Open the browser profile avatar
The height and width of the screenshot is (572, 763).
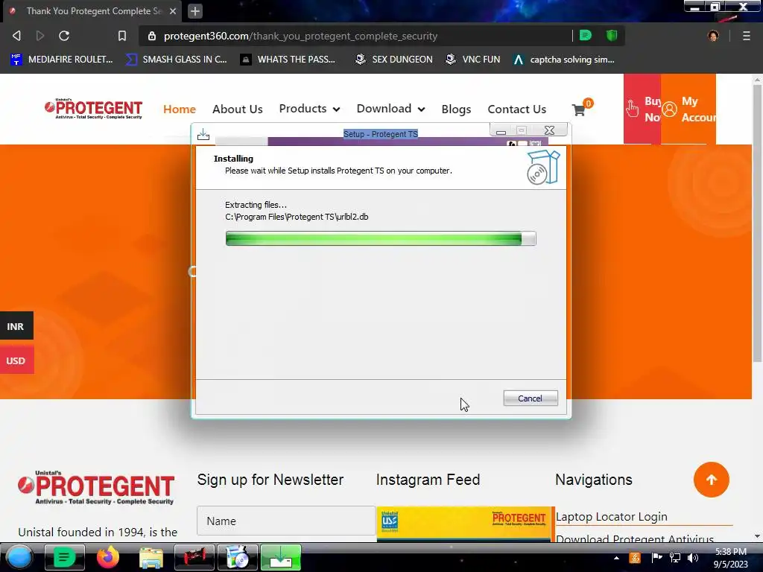point(713,36)
